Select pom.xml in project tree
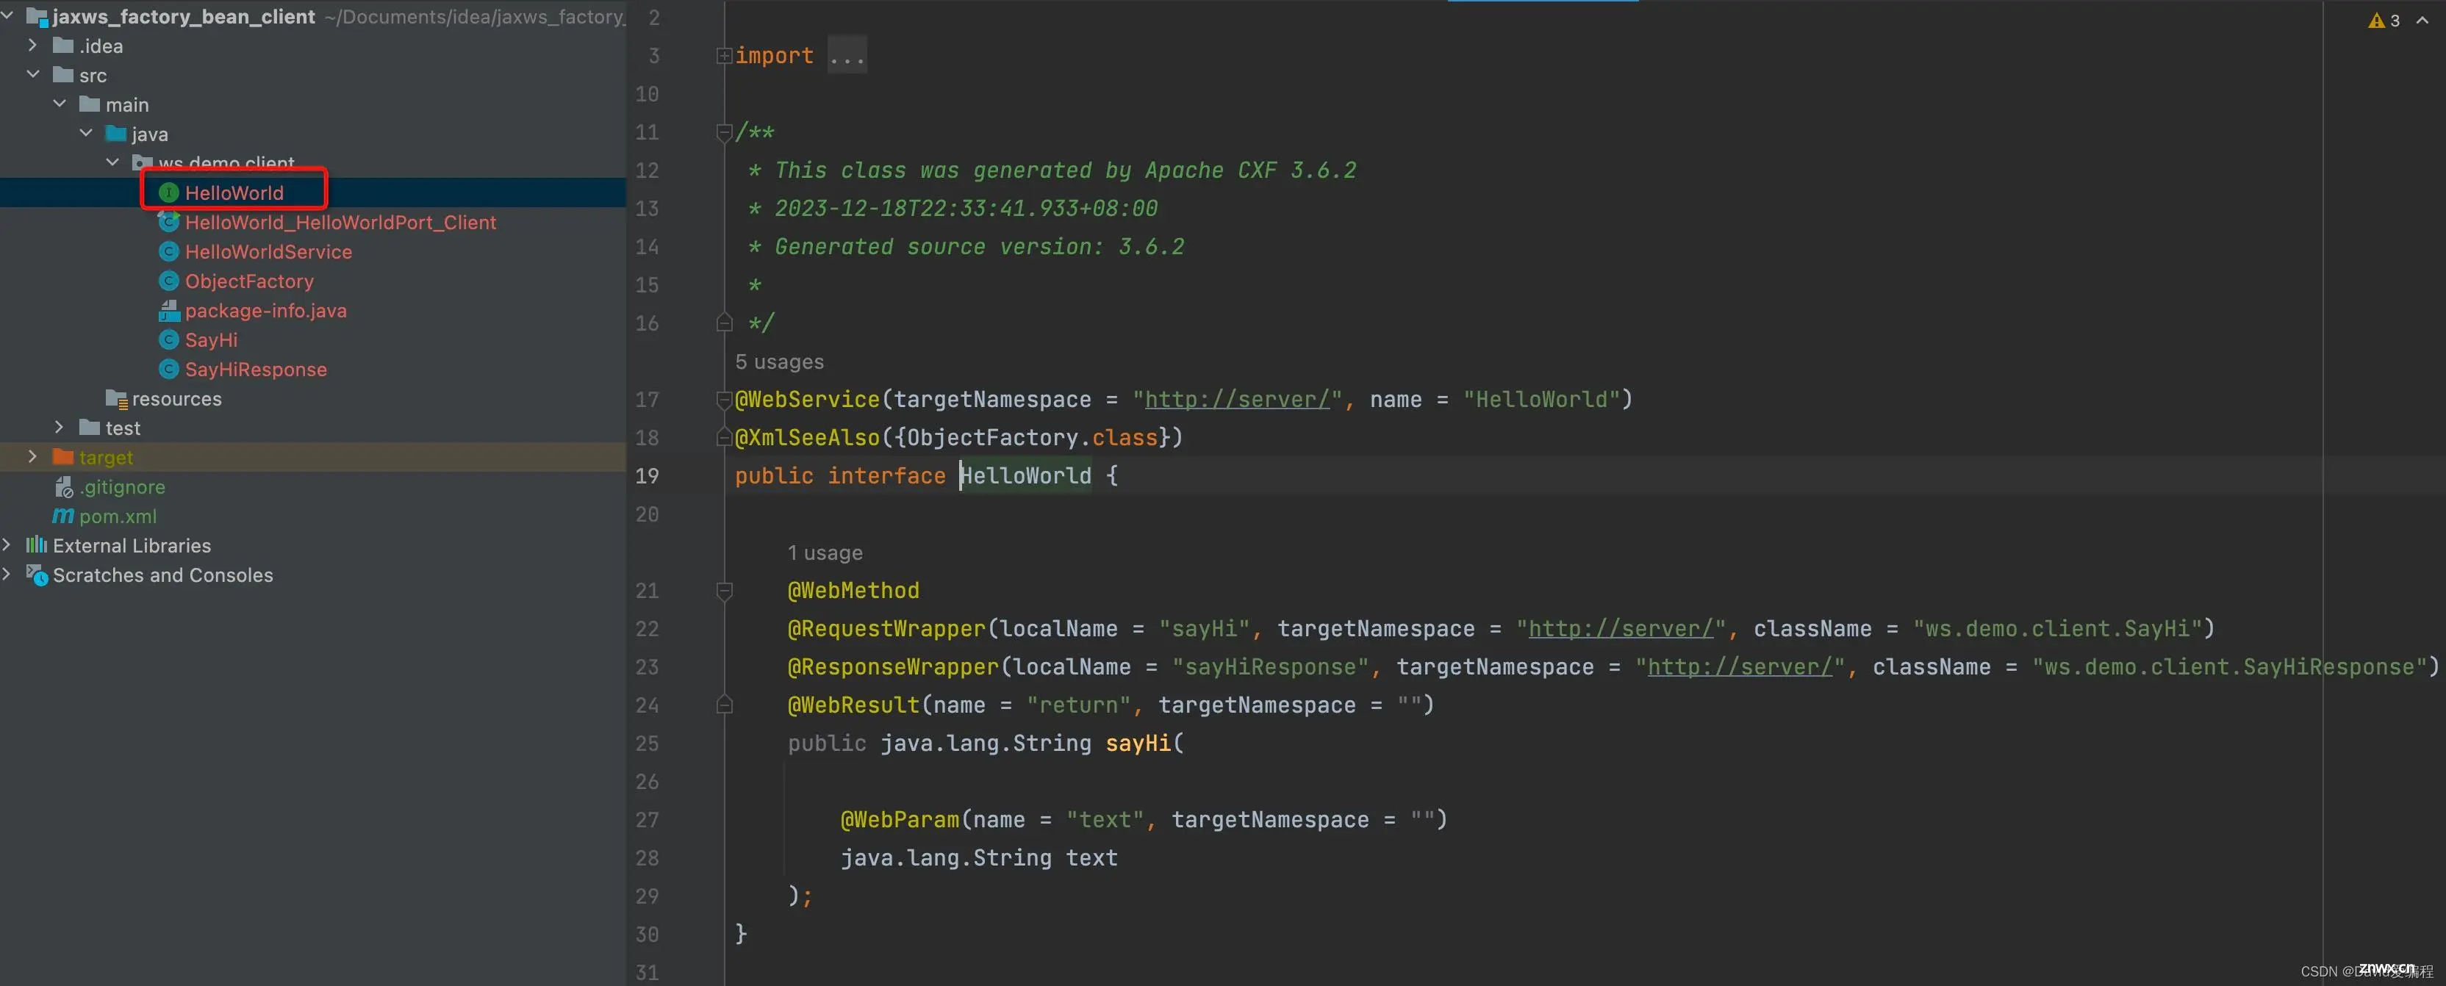The image size is (2446, 986). tap(118, 517)
